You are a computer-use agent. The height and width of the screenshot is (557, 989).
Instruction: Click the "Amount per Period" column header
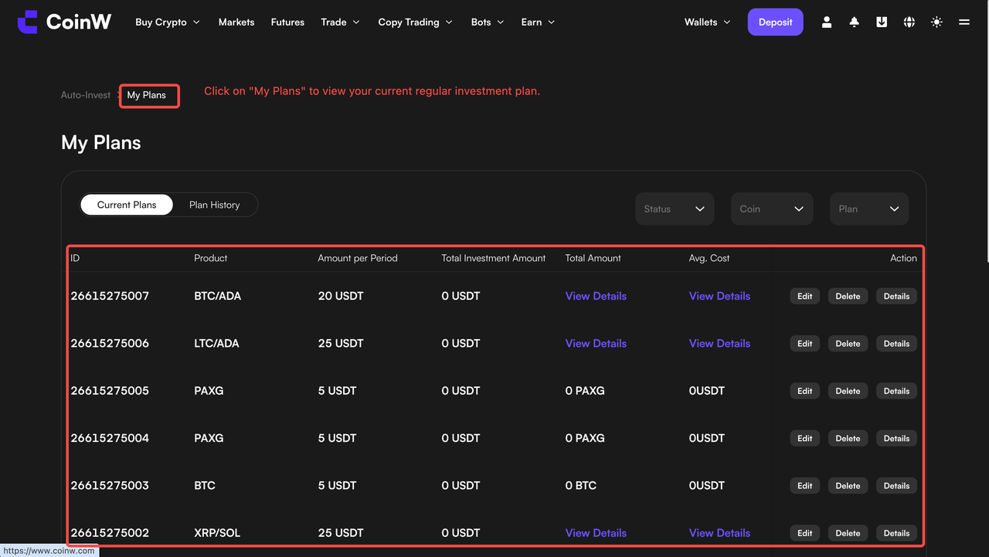[x=358, y=258]
